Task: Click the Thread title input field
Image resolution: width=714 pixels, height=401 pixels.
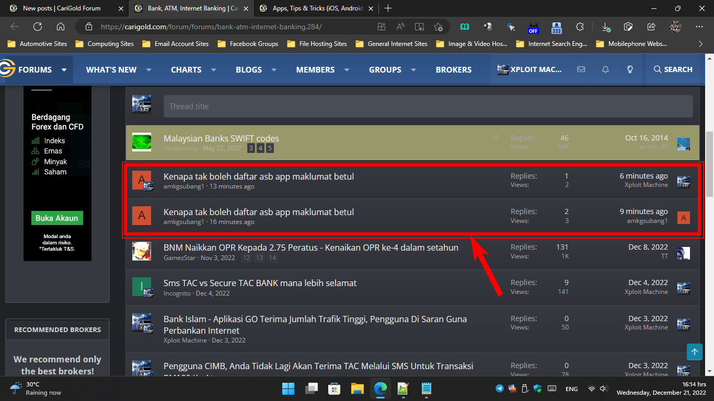Action: point(428,106)
